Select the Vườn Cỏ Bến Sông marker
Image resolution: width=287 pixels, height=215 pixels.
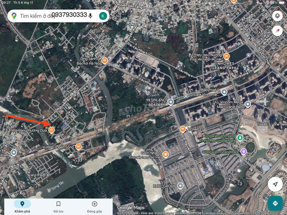(x=79, y=147)
